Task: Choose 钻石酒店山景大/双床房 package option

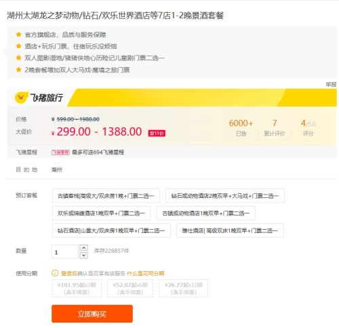Action: click(111, 230)
